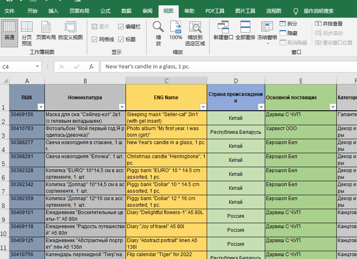Open 自定义视图 custom views
357x259 pixels.
pyautogui.click(x=70, y=32)
